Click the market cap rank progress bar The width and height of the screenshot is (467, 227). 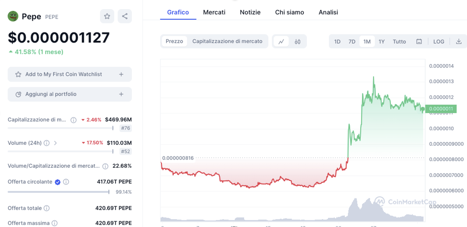pos(61,128)
